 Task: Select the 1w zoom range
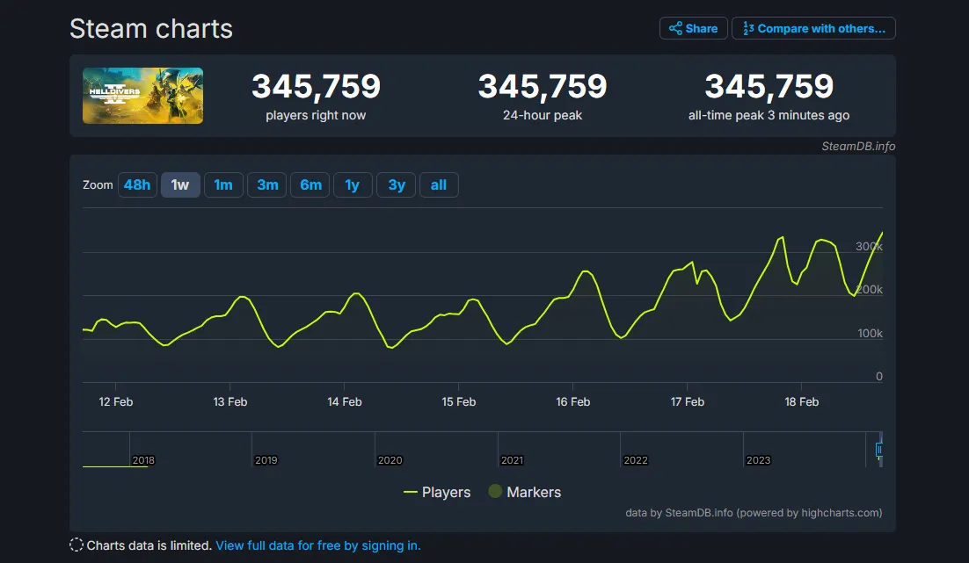180,184
